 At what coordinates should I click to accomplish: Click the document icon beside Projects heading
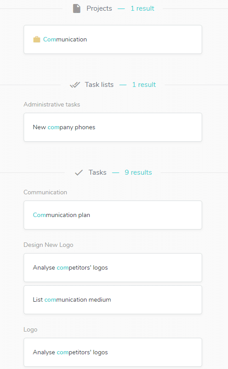[77, 8]
